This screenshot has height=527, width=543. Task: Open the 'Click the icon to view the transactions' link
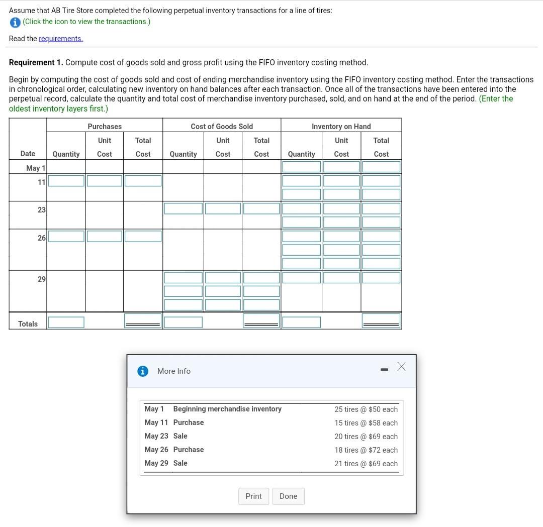click(x=86, y=22)
